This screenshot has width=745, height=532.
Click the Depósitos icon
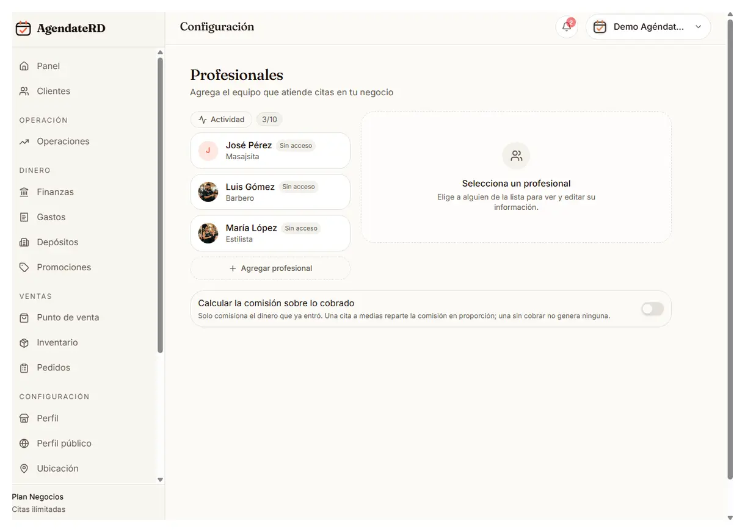coord(24,242)
